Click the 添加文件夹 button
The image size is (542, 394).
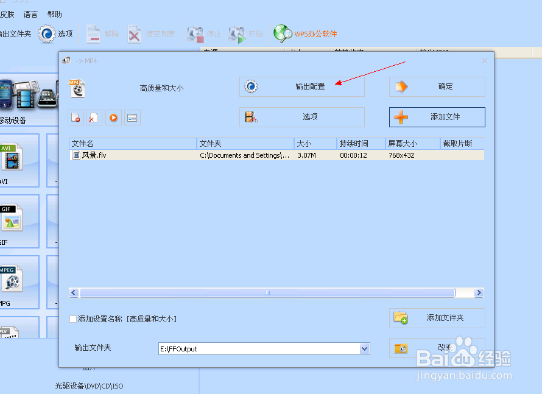tap(437, 318)
